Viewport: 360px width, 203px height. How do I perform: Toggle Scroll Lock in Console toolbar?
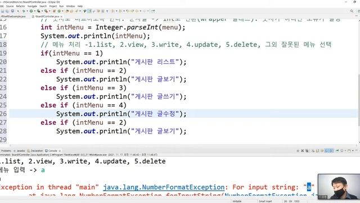[317, 151]
